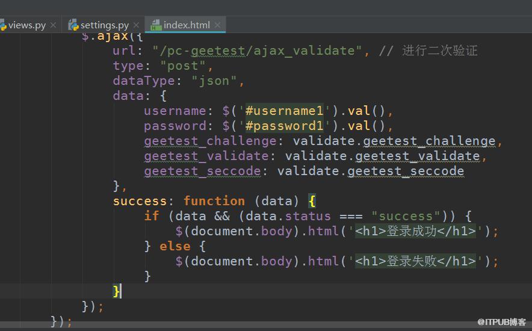Close the views.py tab
The width and height of the screenshot is (532, 331).
[54, 25]
